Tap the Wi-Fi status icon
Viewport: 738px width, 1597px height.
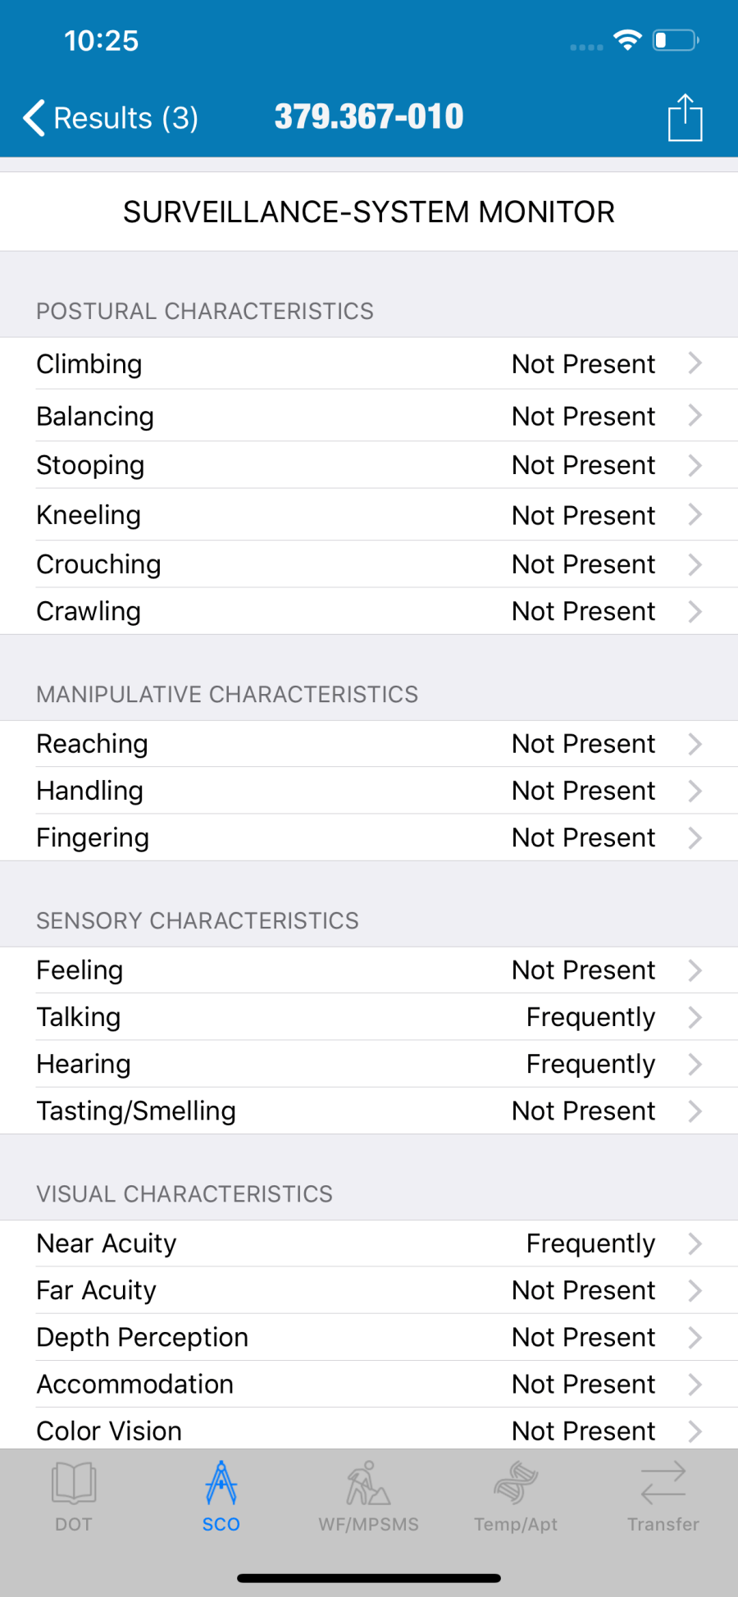tap(627, 40)
